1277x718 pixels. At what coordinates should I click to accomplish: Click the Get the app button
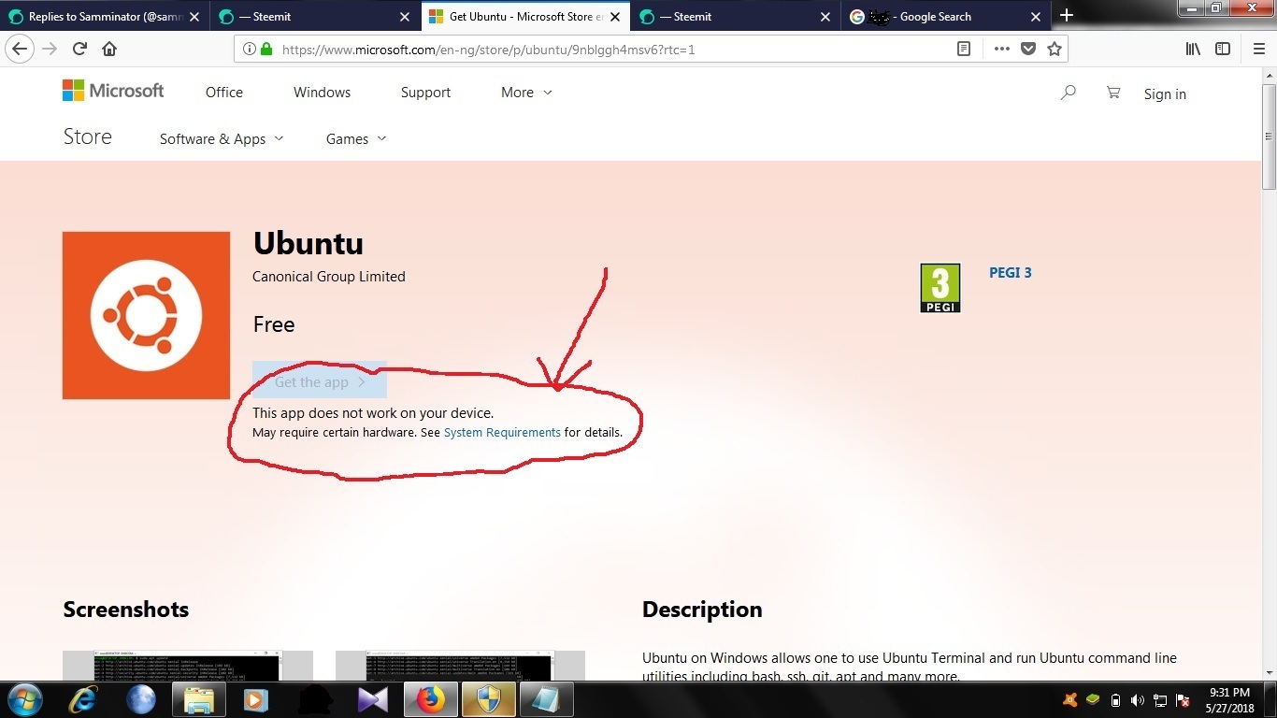[320, 381]
